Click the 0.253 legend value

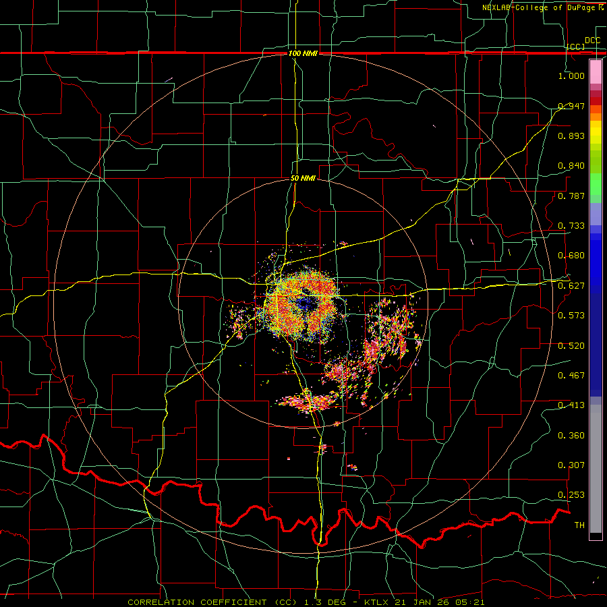571,495
